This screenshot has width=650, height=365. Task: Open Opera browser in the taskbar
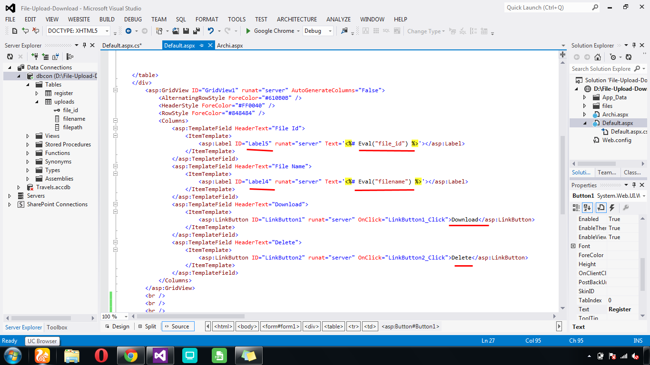(101, 355)
